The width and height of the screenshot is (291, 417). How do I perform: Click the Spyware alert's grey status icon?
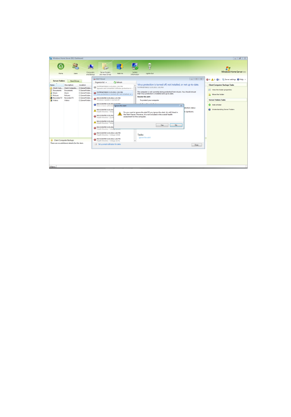coord(95,87)
